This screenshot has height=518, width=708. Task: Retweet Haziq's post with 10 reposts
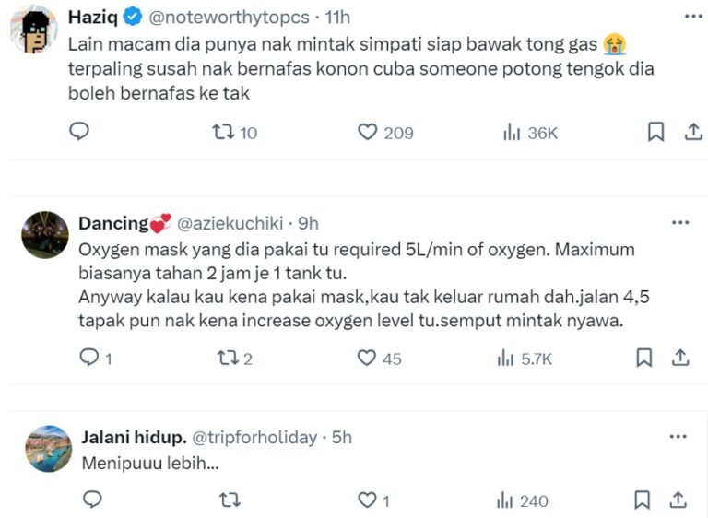coord(223,132)
